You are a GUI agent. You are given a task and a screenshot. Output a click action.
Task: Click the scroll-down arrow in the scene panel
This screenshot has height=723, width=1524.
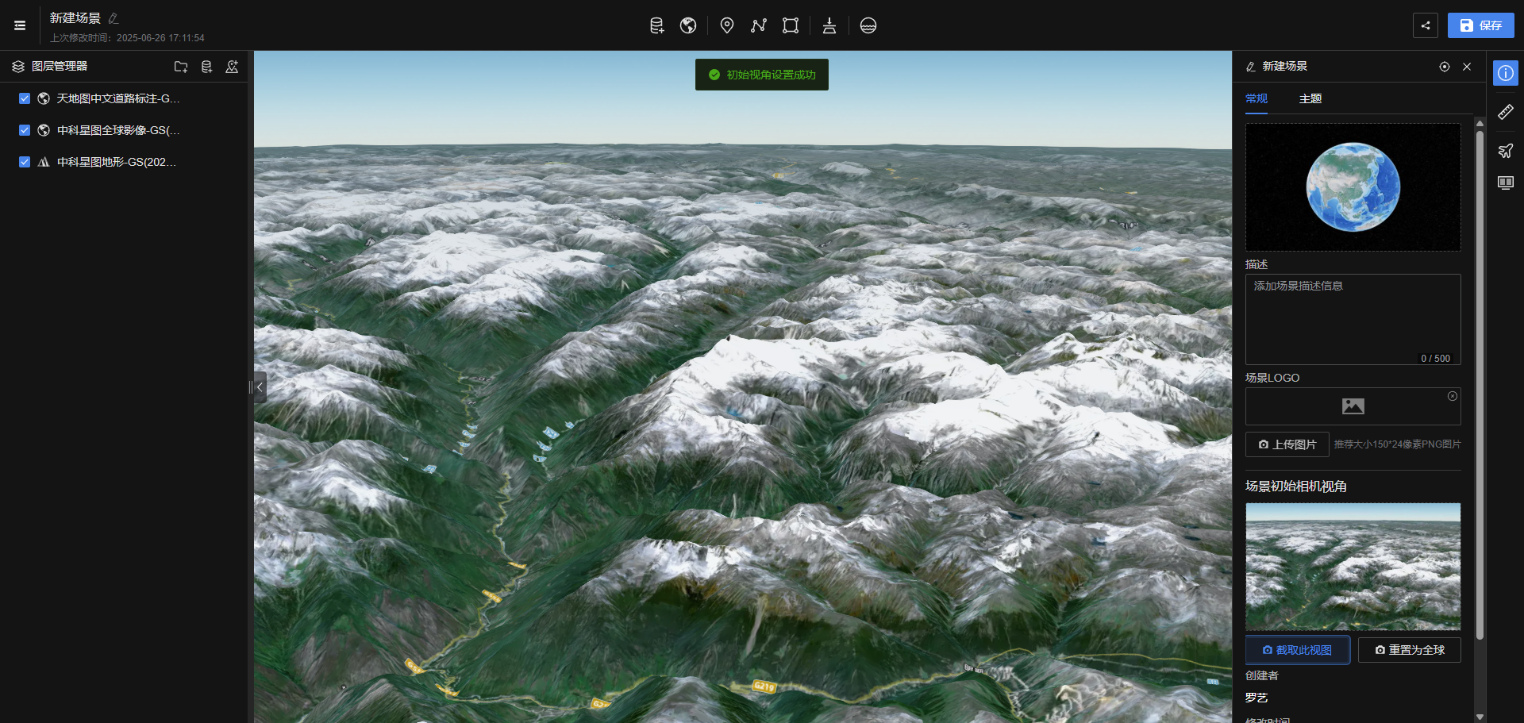pyautogui.click(x=1478, y=717)
